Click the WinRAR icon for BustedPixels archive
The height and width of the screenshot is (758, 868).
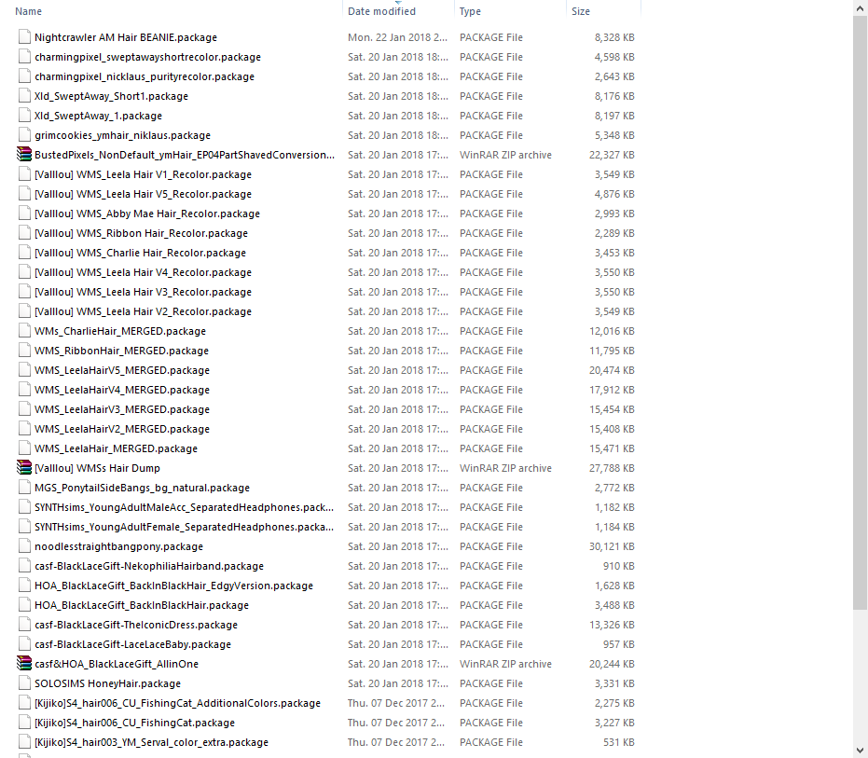click(24, 155)
